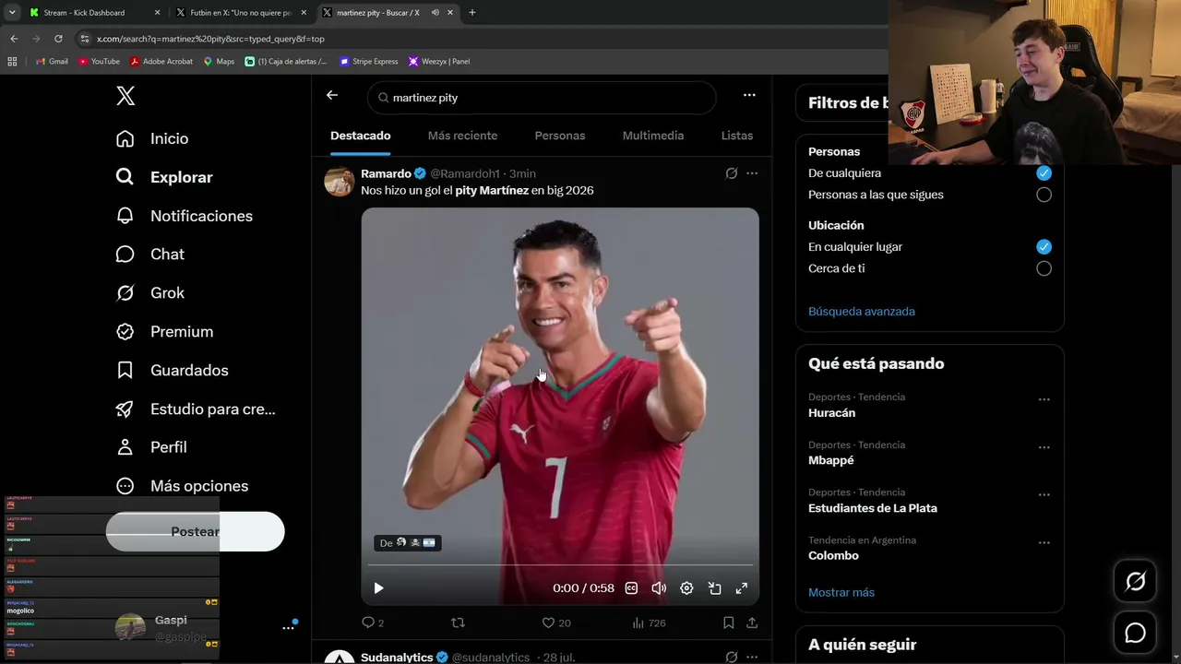Image resolution: width=1181 pixels, height=664 pixels.
Task: Play the video in Ramardo's post
Action: tap(378, 588)
